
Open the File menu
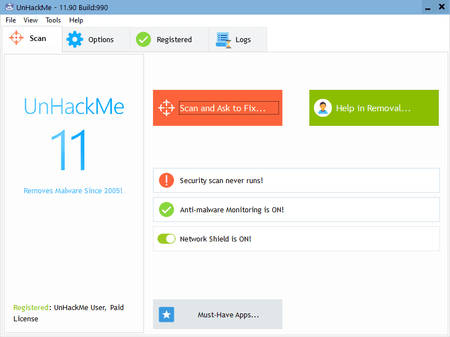coord(11,20)
